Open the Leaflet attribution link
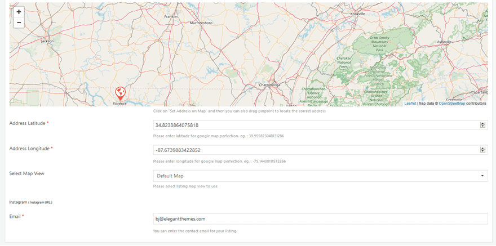Screen dimensions: 496x246 pos(410,103)
